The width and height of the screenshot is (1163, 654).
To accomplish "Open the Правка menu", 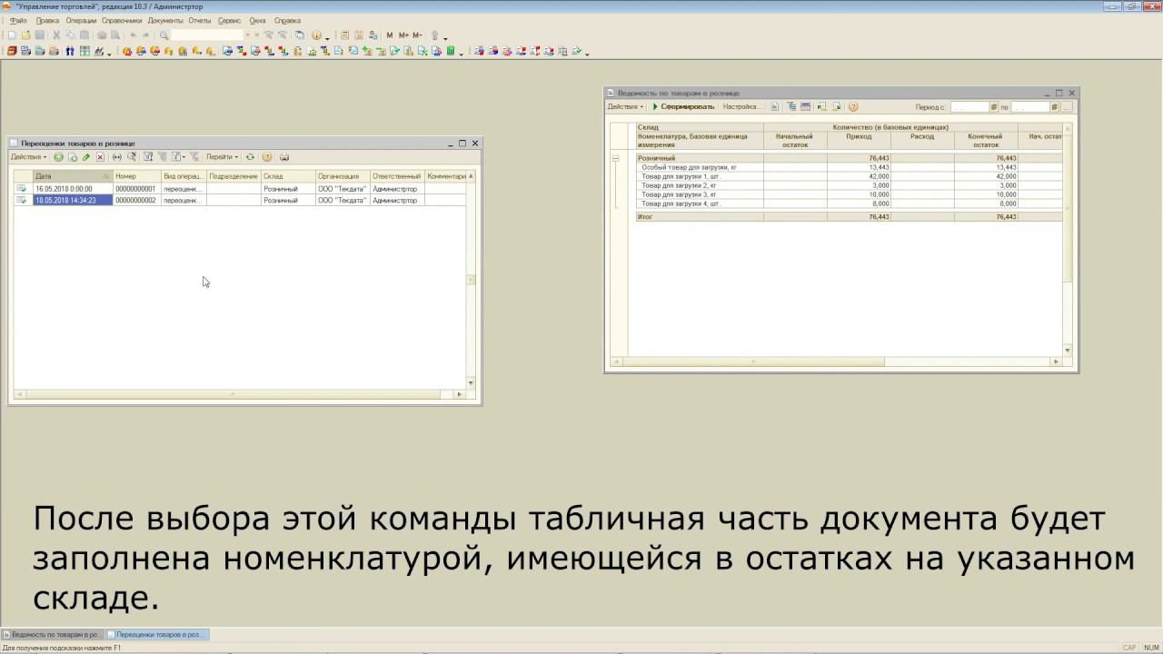I will pos(47,20).
